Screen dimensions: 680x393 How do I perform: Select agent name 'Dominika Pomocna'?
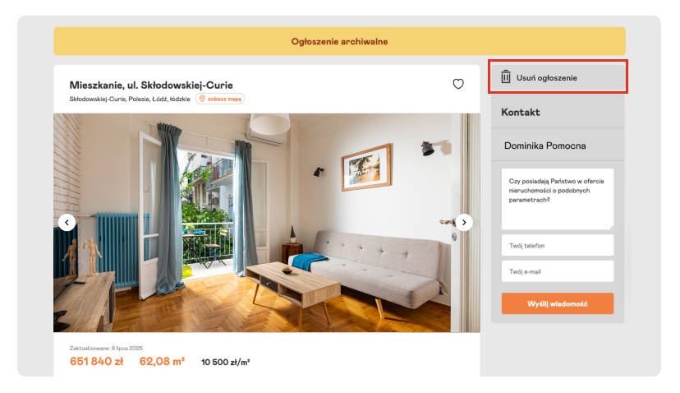(x=544, y=146)
